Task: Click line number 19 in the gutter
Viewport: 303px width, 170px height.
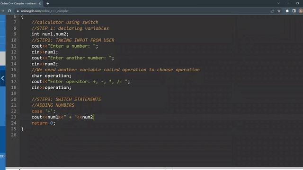Action: tap(14, 93)
